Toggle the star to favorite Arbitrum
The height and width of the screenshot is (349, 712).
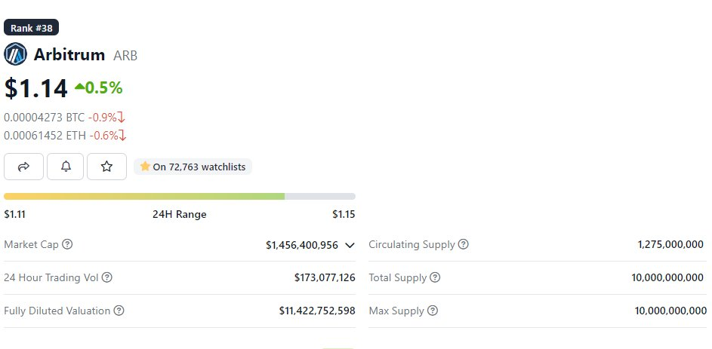[x=106, y=167]
